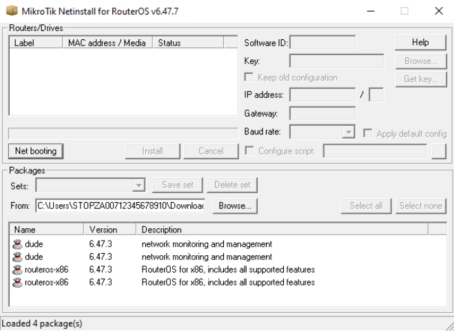
Task: Click the Software ID field
Action: tap(322, 43)
